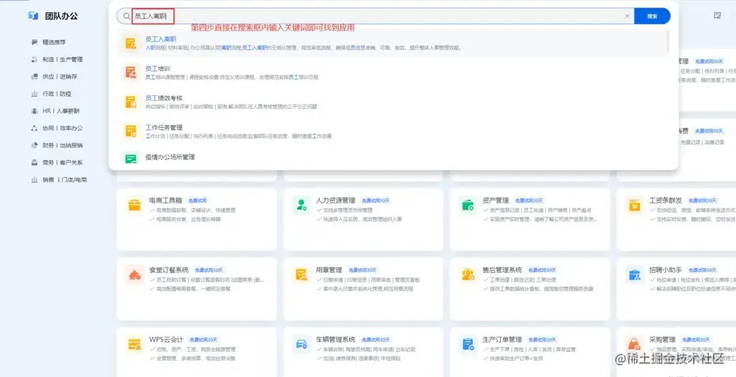This screenshot has height=377, width=736.
Task: Click the 疫情办公场所管理 suggestion icon
Action: 131,158
